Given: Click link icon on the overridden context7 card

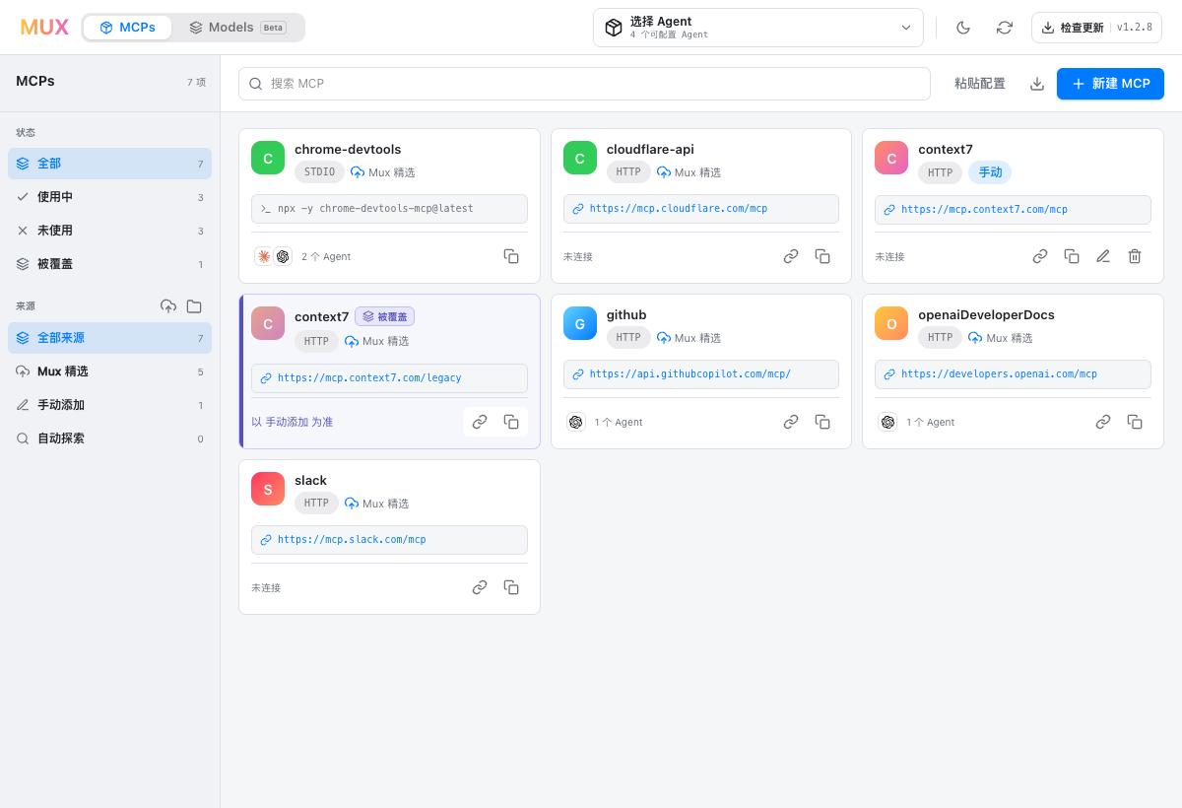Looking at the screenshot, I should click(480, 422).
